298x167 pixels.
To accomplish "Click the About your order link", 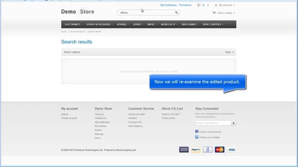I will (136, 114).
